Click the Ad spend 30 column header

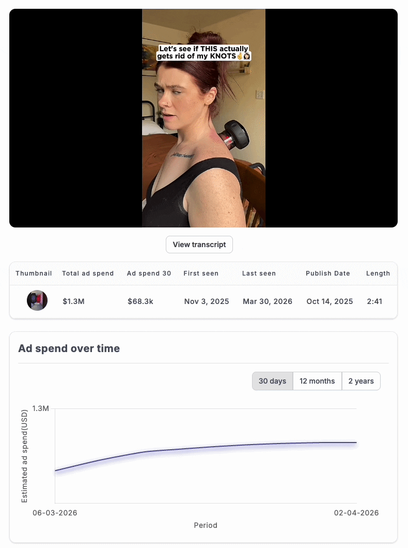click(149, 273)
